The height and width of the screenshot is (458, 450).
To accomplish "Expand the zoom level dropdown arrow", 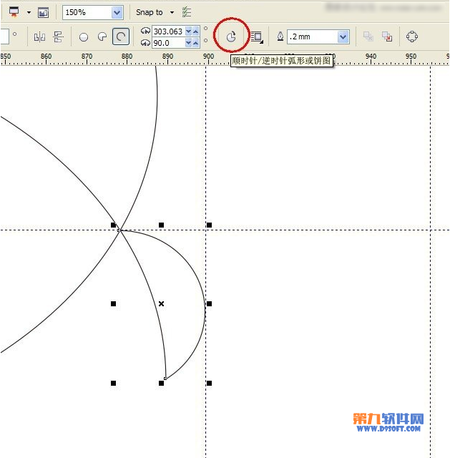I will (x=117, y=13).
